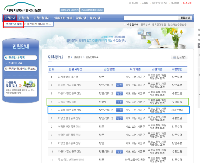The image size is (200, 163).
Task: Click 민원안내 in the breadcrumb
Action: (x=78, y=57)
